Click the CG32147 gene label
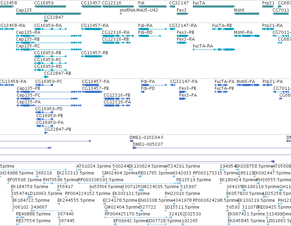Image resolution: width=291 pixels, height=226 pixels. coord(179,3)
